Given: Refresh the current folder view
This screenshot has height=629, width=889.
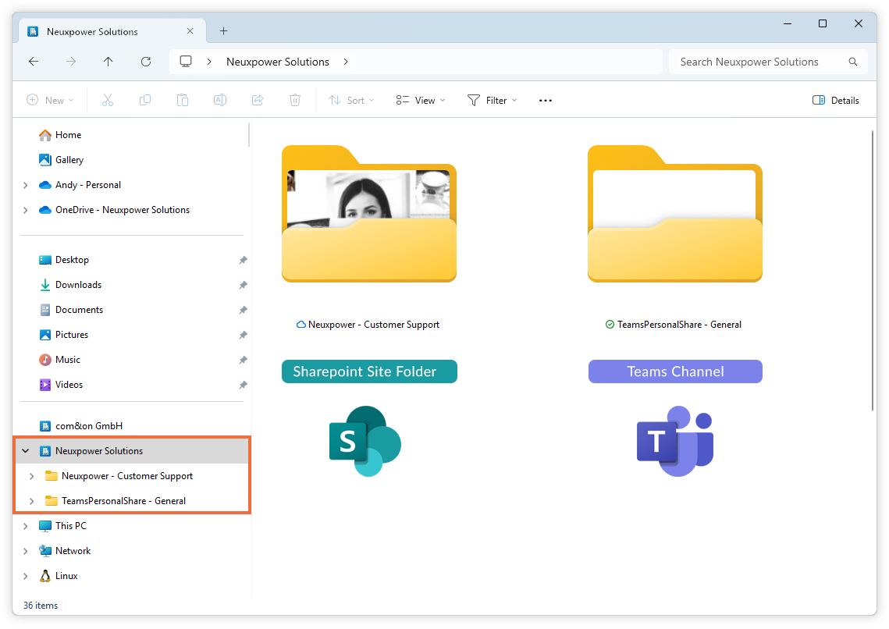Looking at the screenshot, I should [x=145, y=61].
